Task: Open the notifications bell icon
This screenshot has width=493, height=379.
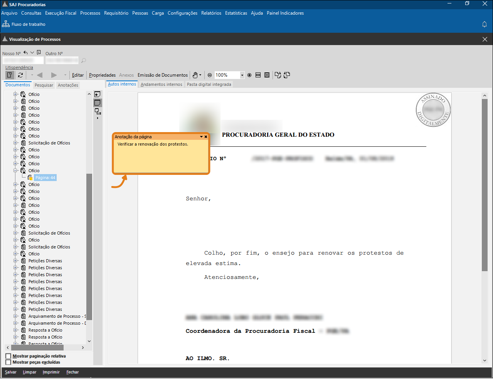Action: click(x=485, y=24)
